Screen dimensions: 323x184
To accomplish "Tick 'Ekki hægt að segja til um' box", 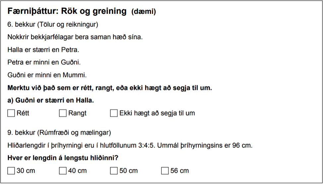I will (x=114, y=113).
